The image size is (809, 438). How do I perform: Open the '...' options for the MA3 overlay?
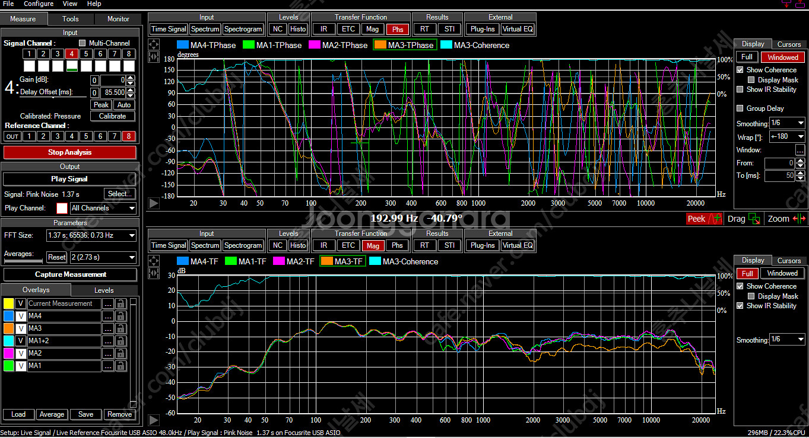(108, 328)
